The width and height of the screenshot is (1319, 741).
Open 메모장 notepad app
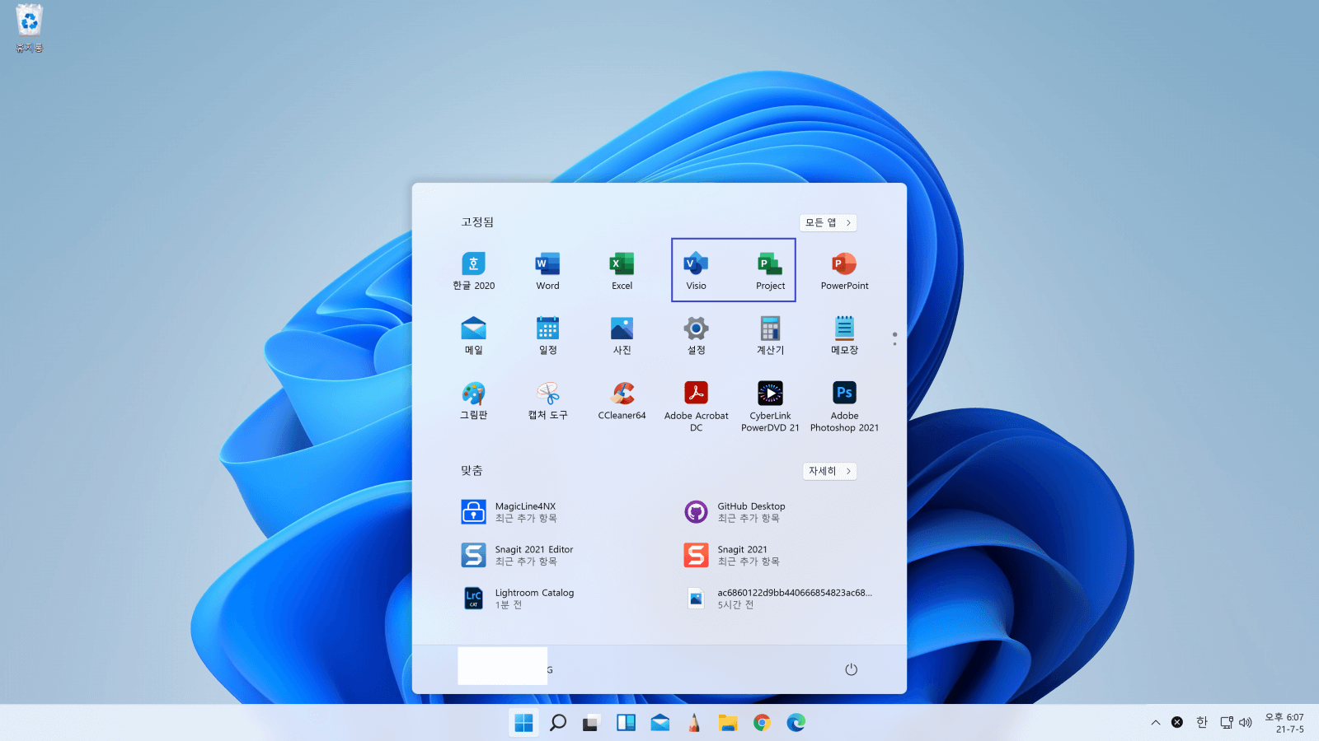pos(844,335)
